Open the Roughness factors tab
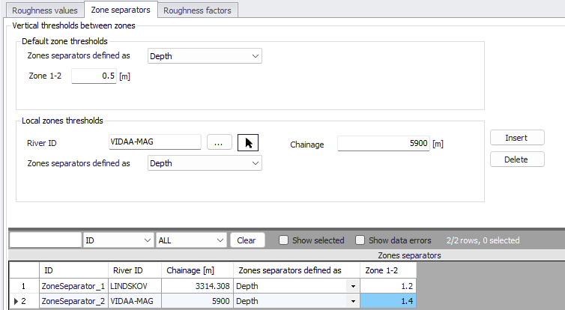Screen dimensions: 565x310 pyautogui.click(x=197, y=10)
